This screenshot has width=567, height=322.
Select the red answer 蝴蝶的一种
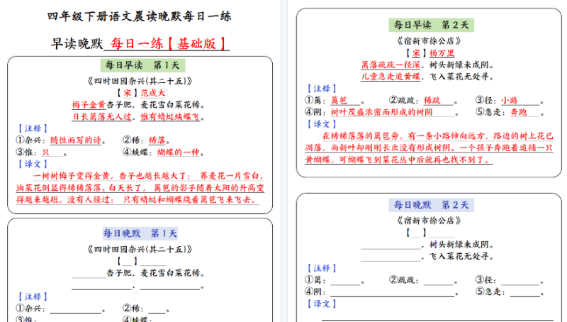(x=179, y=152)
